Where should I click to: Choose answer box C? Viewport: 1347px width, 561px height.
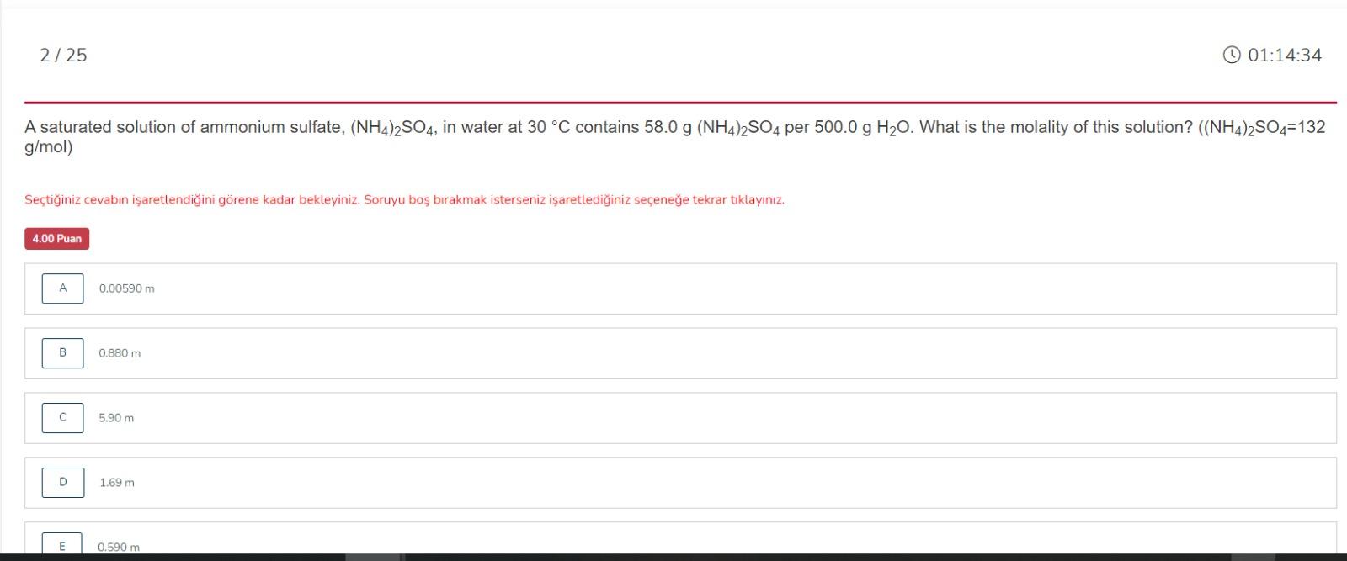(x=62, y=418)
